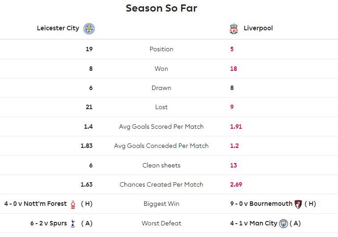This screenshot has height=237, width=338.
Task: Click the Liverpool club crest
Action: (x=234, y=29)
